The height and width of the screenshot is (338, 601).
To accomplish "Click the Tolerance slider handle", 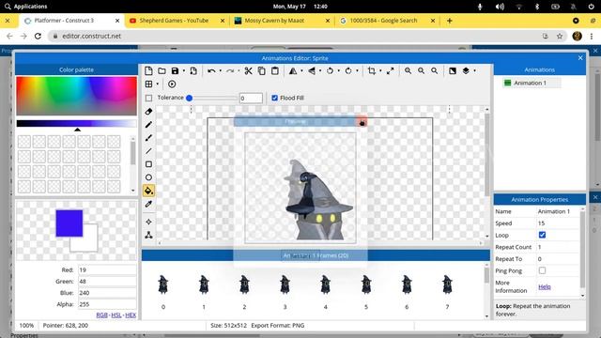I will (x=189, y=98).
